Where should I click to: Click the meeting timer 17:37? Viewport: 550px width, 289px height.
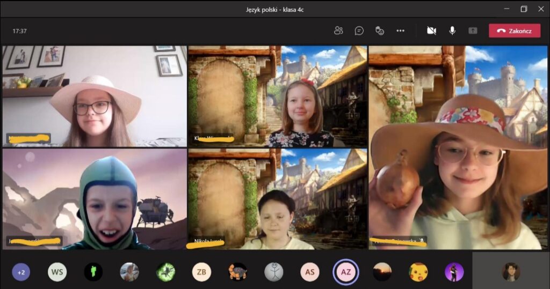point(20,31)
